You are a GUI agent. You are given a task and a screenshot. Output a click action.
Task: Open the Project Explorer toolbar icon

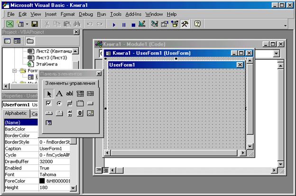click(x=155, y=24)
